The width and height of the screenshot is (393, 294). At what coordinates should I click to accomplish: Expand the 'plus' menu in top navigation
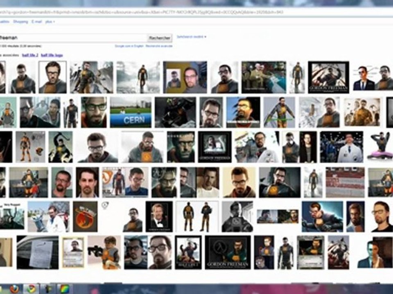point(50,22)
